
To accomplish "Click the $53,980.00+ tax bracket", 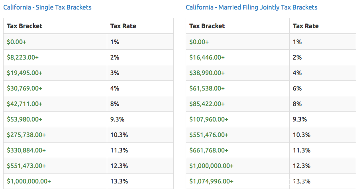I will coord(24,119).
